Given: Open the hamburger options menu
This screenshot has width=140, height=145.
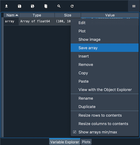Looking at the screenshot, I should pyautogui.click(x=134, y=6).
